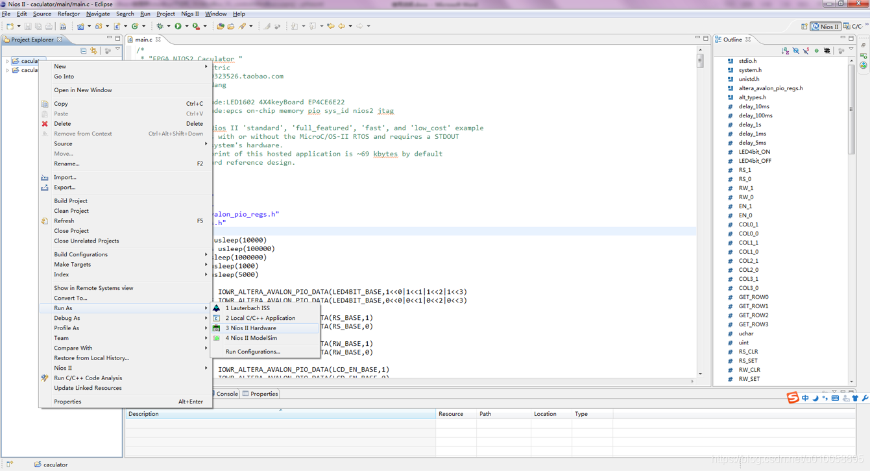Screen dimensions: 870x471
Task: Click the Open Type toolbar icon
Action: pos(221,27)
